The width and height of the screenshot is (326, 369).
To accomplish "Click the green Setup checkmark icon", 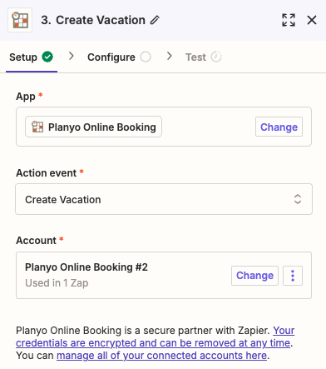I will 47,57.
